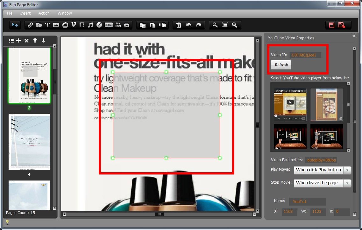Image resolution: width=362 pixels, height=230 pixels.
Task: Insert an image with the picture icon
Action: coord(56,25)
